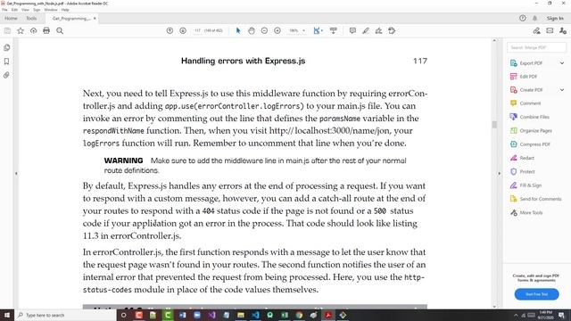Select the highlight text pen tool

point(366,31)
